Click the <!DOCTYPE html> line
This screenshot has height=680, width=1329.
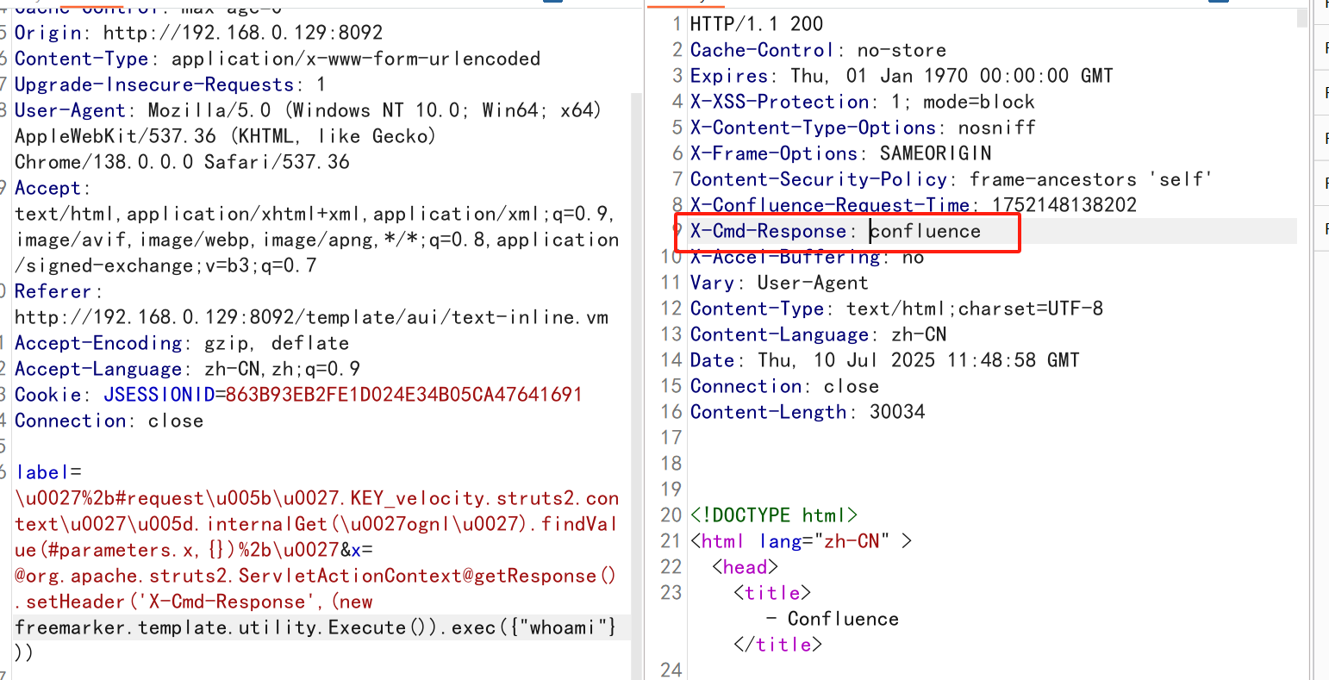(x=774, y=515)
